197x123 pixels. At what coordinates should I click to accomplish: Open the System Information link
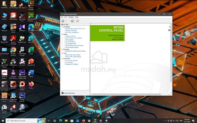69,93
